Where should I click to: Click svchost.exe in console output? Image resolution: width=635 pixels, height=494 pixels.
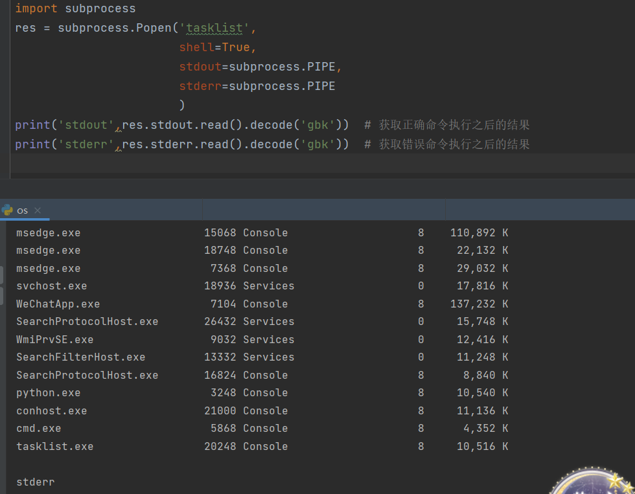(x=51, y=286)
